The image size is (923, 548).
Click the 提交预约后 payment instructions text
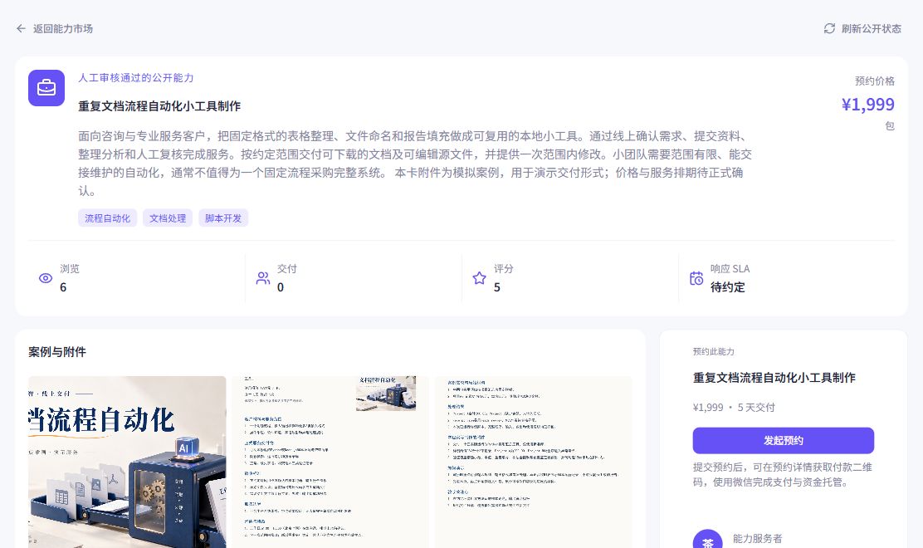click(783, 474)
